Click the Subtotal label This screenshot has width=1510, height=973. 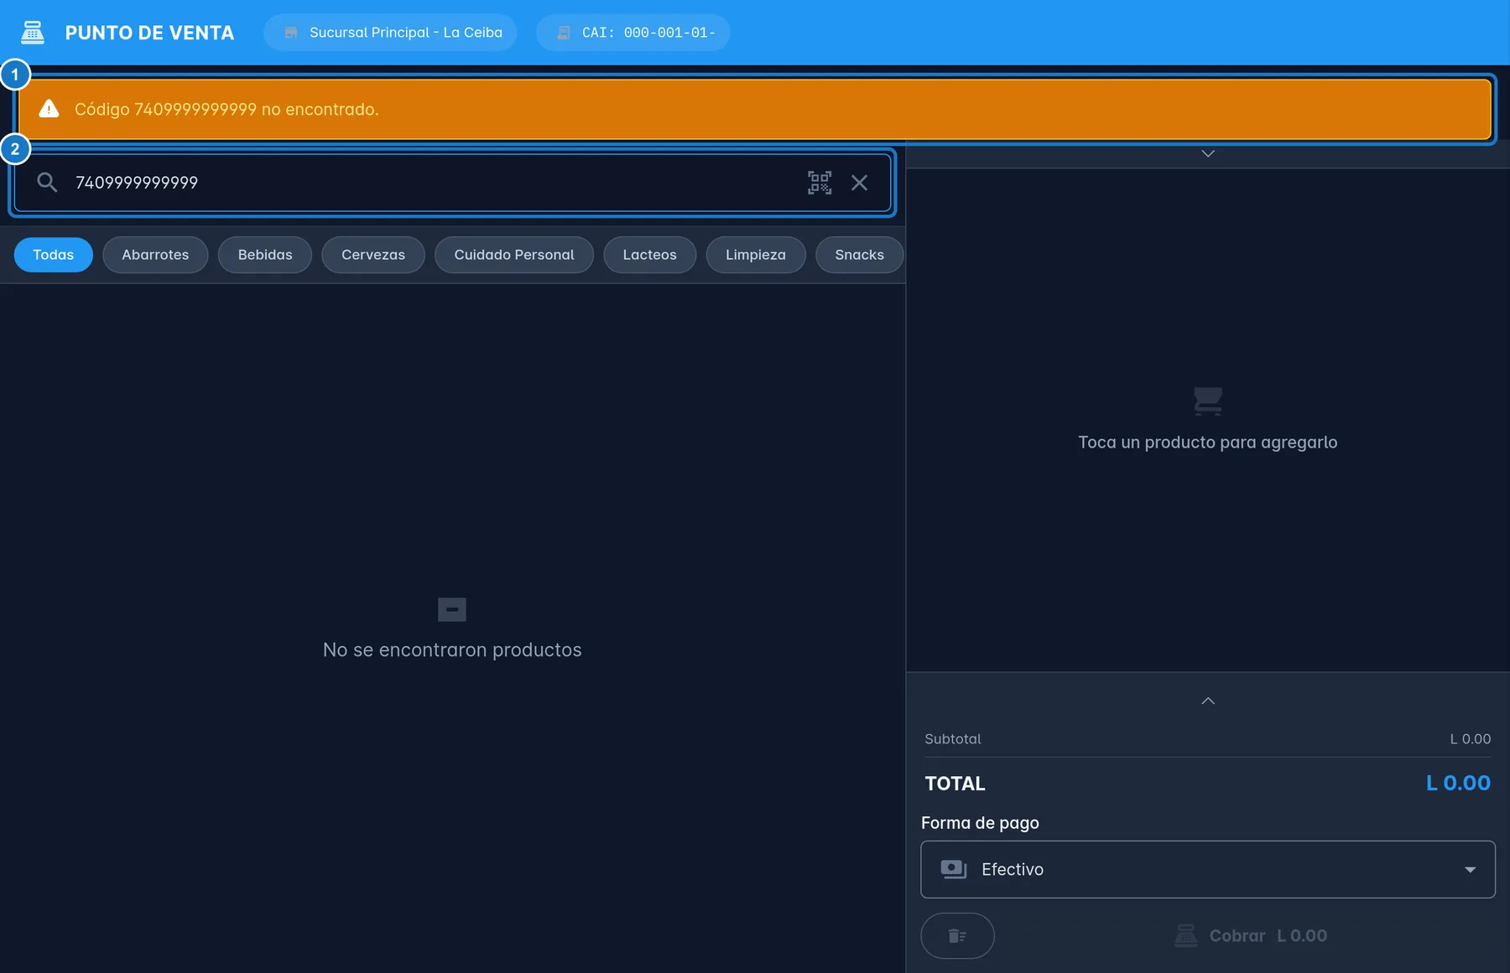pyautogui.click(x=953, y=739)
